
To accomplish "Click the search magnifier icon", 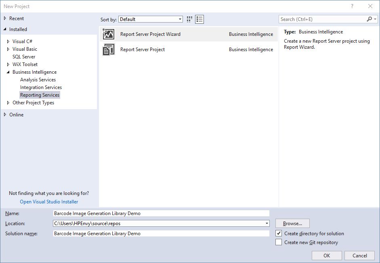I will [x=370, y=19].
